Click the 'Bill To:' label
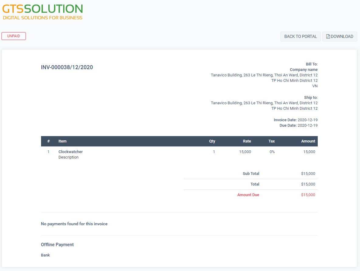The height and width of the screenshot is (271, 360). click(x=312, y=64)
